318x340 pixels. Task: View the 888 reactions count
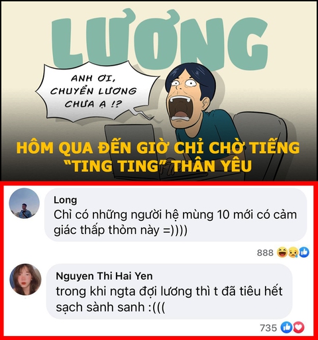[265, 253]
